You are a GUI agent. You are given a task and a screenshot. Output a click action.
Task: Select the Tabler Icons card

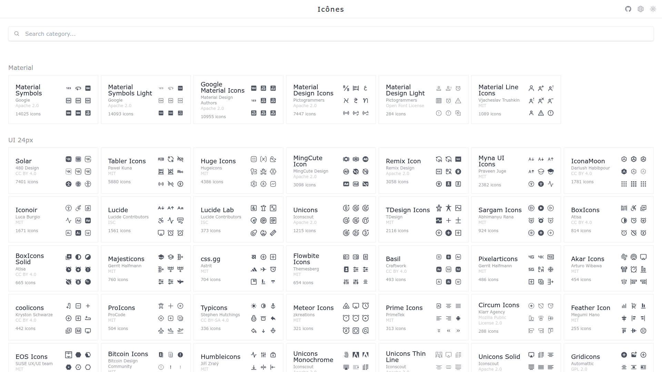(x=146, y=170)
